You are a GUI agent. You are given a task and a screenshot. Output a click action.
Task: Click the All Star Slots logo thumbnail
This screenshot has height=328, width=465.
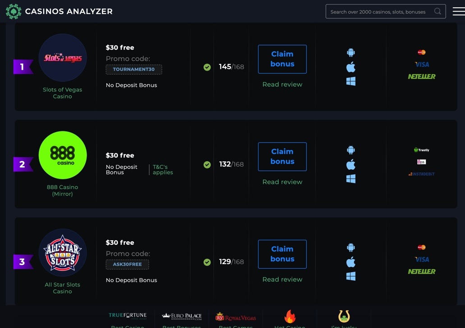[x=63, y=252]
